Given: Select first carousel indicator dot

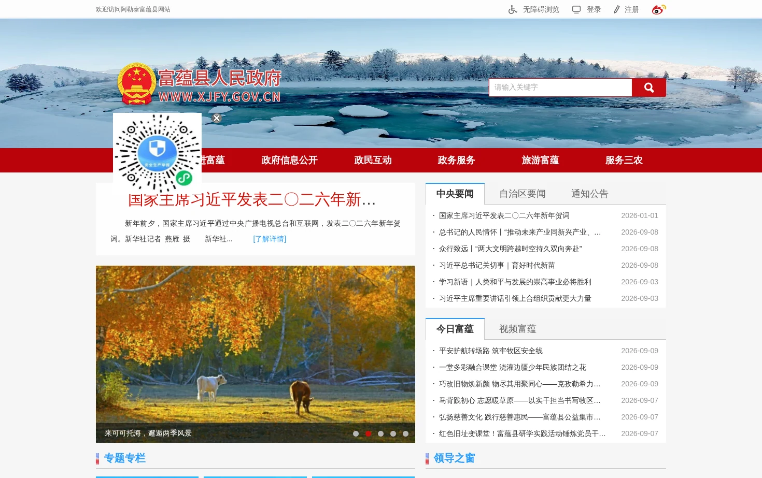Looking at the screenshot, I should tap(356, 433).
